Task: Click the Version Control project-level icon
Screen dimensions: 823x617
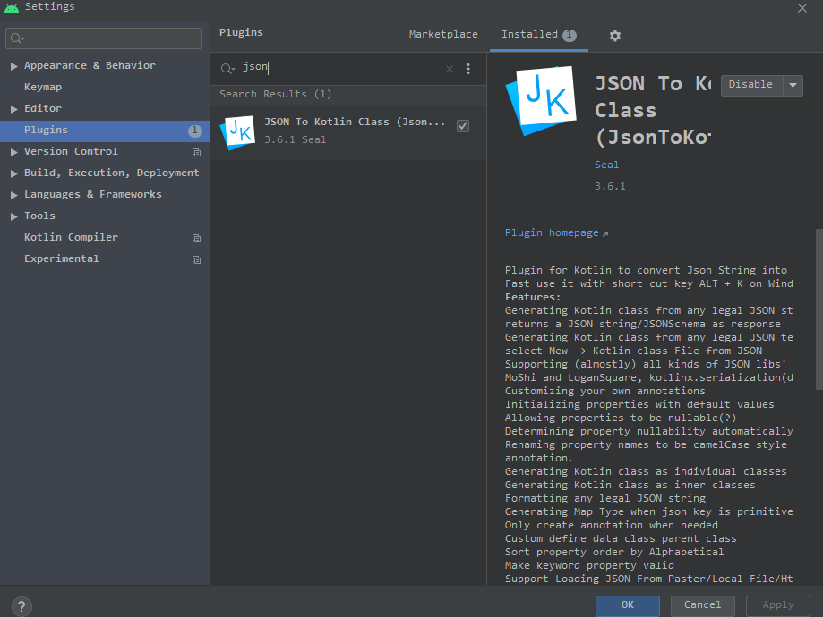Action: coord(197,153)
